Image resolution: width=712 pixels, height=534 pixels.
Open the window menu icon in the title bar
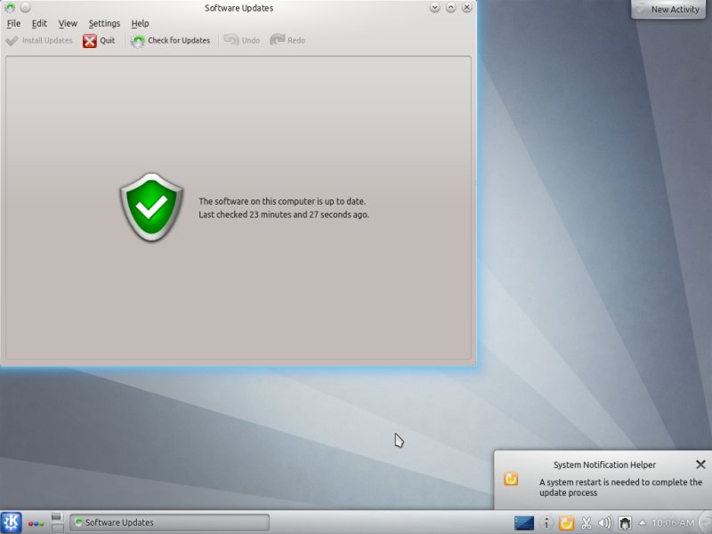click(x=10, y=8)
